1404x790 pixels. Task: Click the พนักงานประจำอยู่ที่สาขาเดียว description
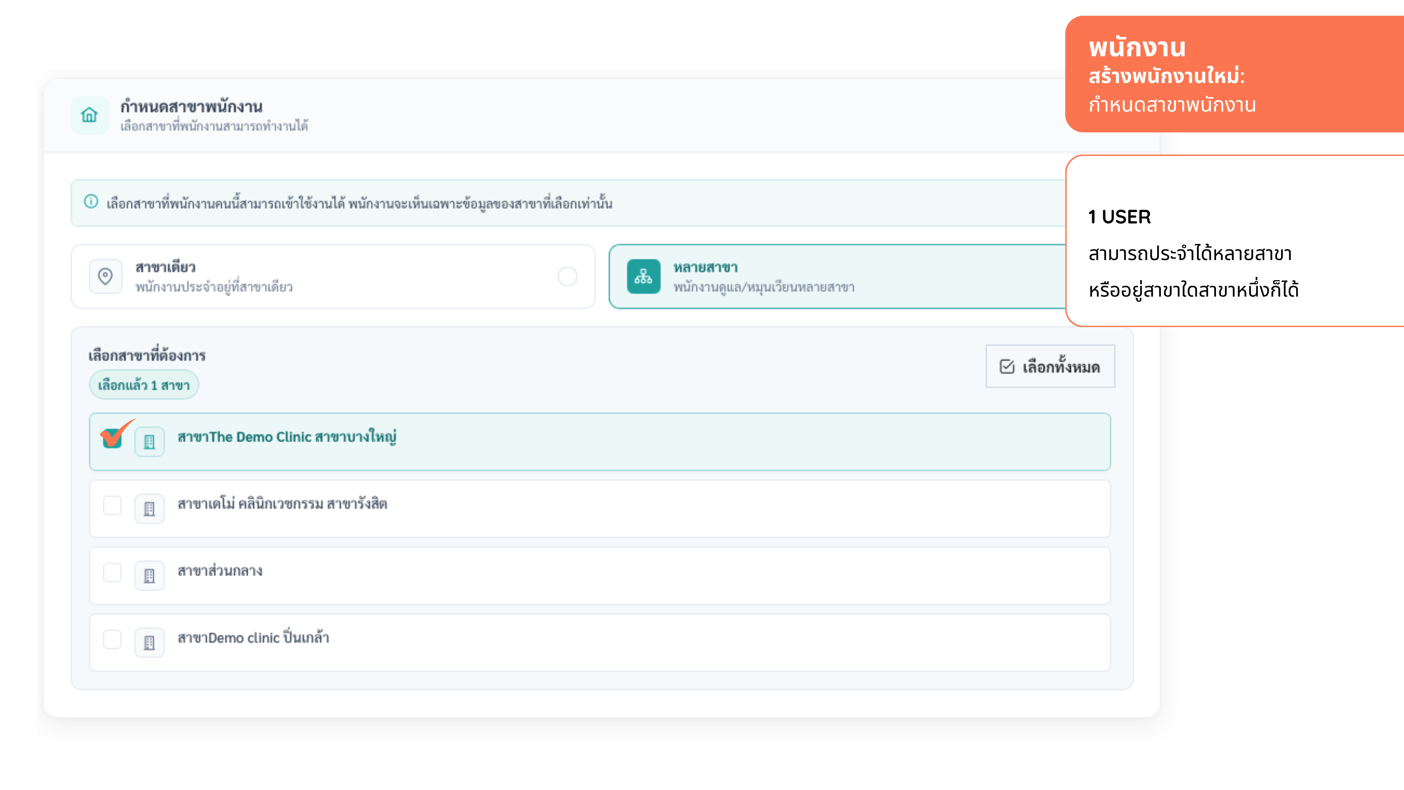point(214,287)
